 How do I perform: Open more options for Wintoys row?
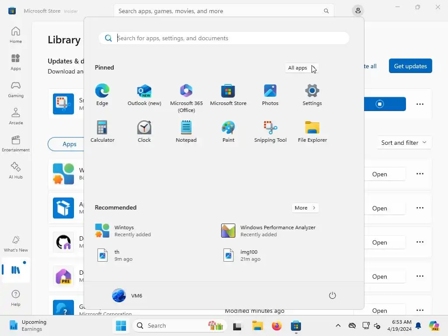click(x=420, y=174)
